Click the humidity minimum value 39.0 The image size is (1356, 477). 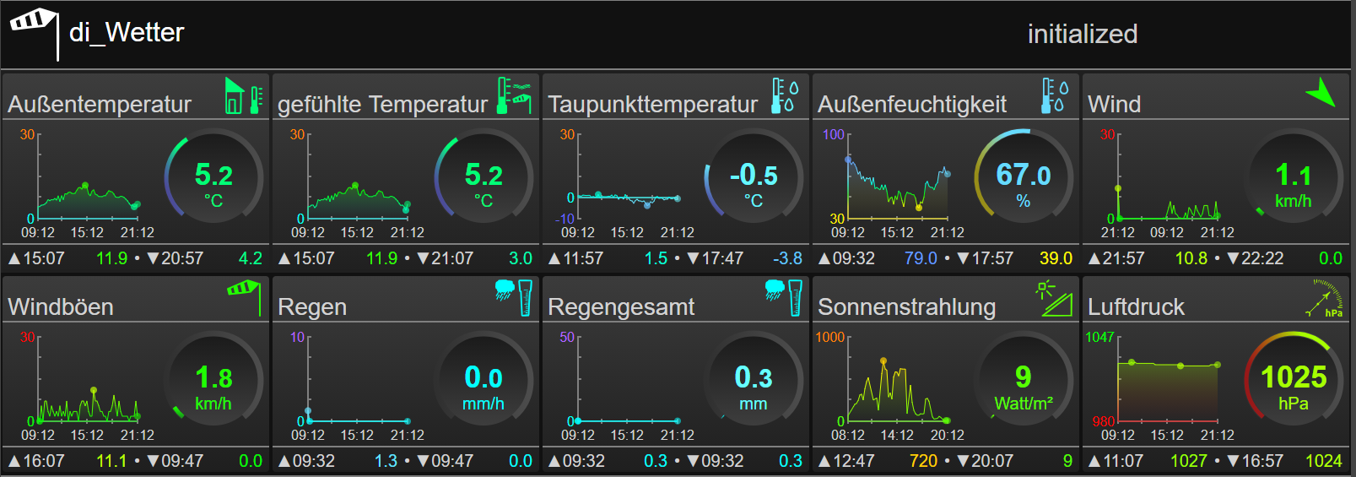pyautogui.click(x=1056, y=258)
